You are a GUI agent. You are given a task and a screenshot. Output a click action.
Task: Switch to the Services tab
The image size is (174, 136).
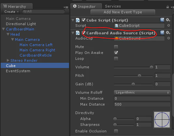[113, 6]
